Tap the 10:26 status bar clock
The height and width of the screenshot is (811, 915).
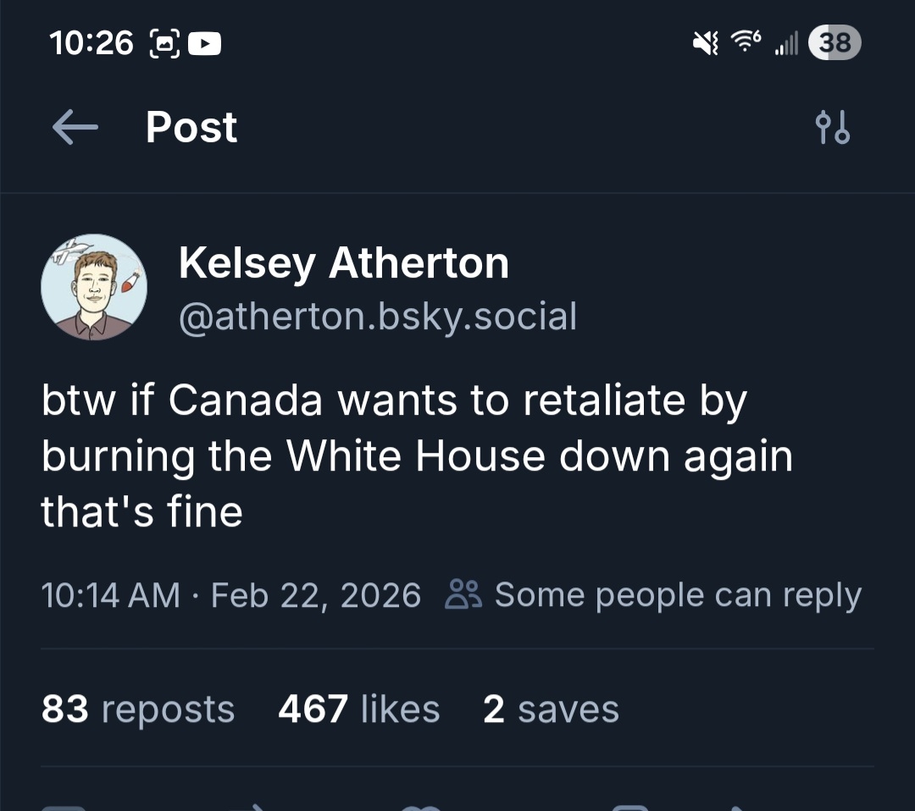click(x=91, y=42)
